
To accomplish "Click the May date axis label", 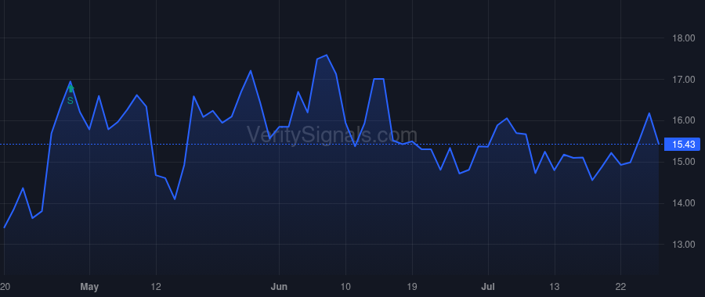I will (89, 287).
